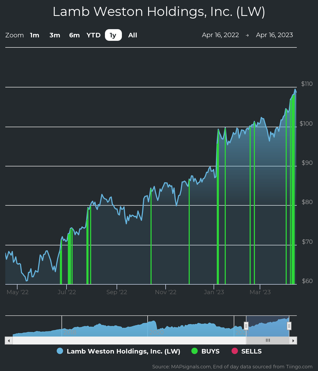The height and width of the screenshot is (371, 318).
Task: Click the navigator left scroll arrow
Action: (9, 341)
